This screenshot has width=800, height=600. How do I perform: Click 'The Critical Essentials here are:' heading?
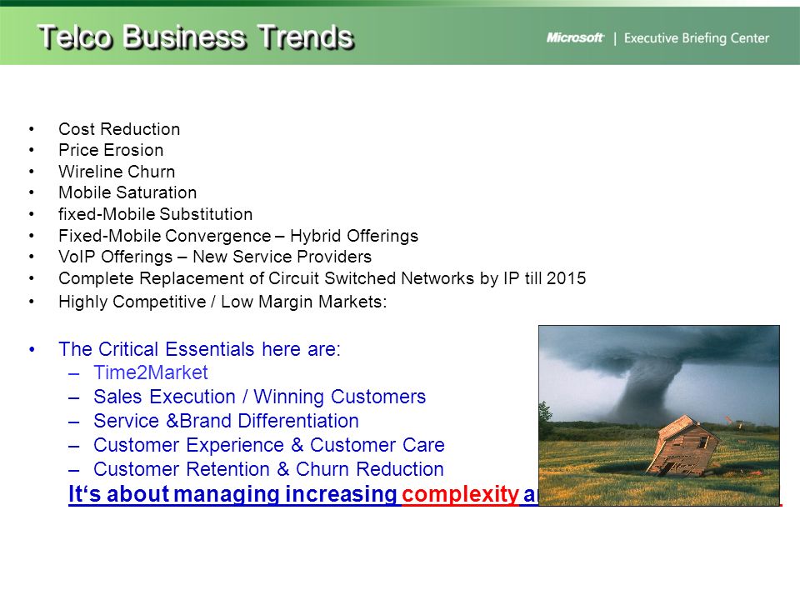(199, 349)
